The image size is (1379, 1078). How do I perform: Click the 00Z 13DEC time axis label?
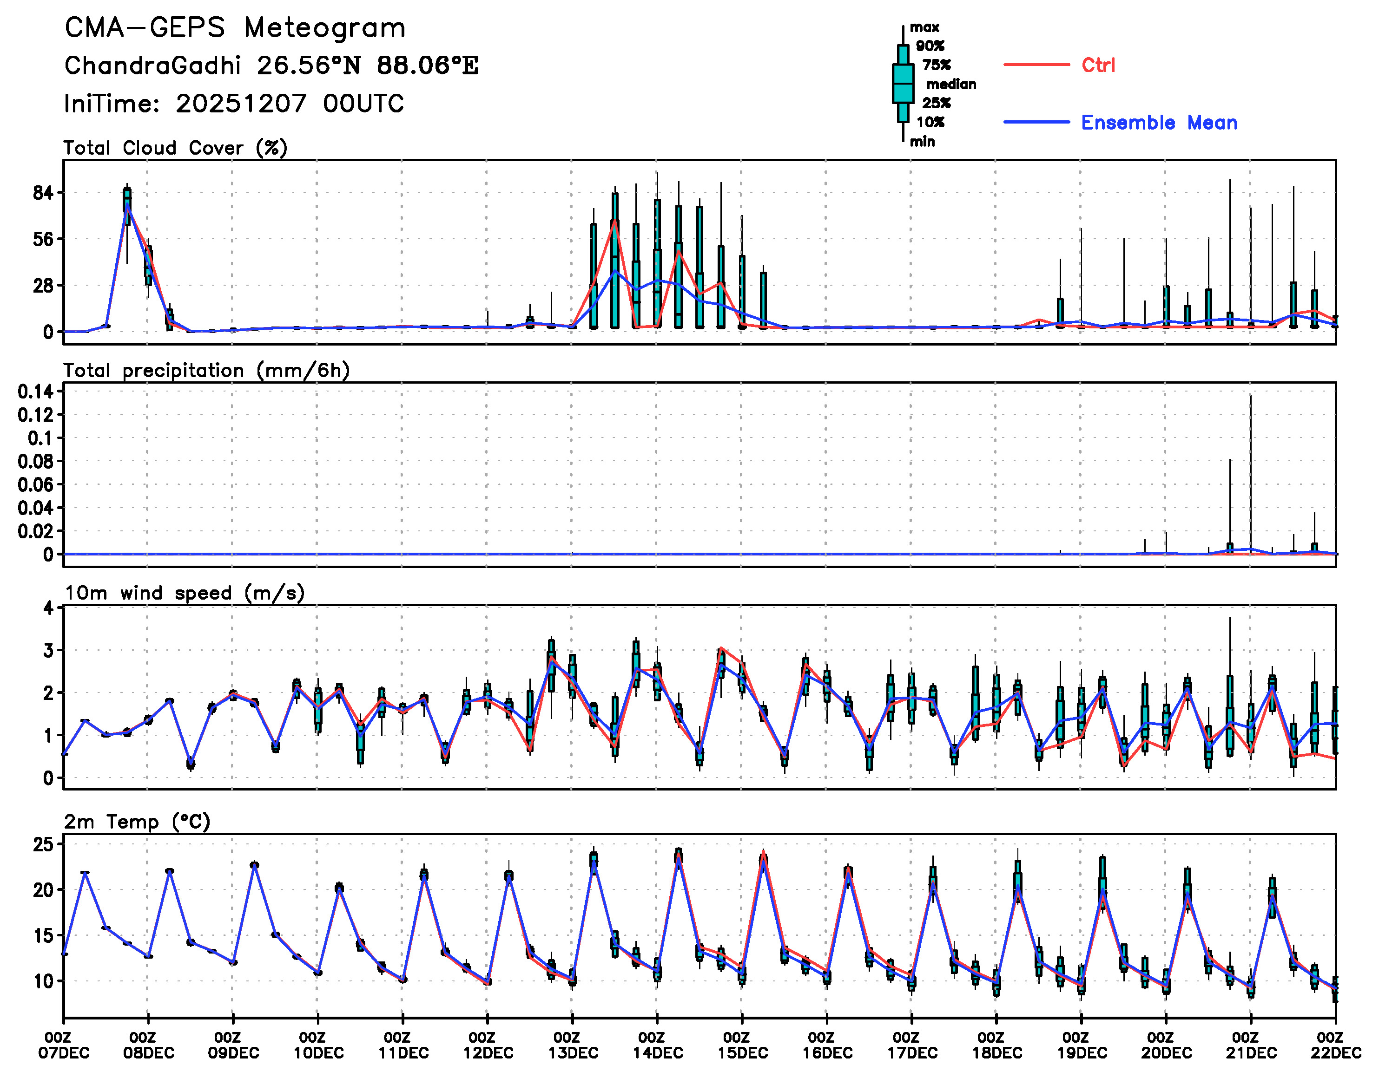[573, 1045]
